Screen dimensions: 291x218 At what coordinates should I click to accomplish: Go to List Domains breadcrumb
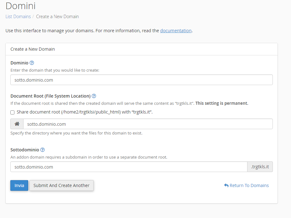[x=18, y=17]
